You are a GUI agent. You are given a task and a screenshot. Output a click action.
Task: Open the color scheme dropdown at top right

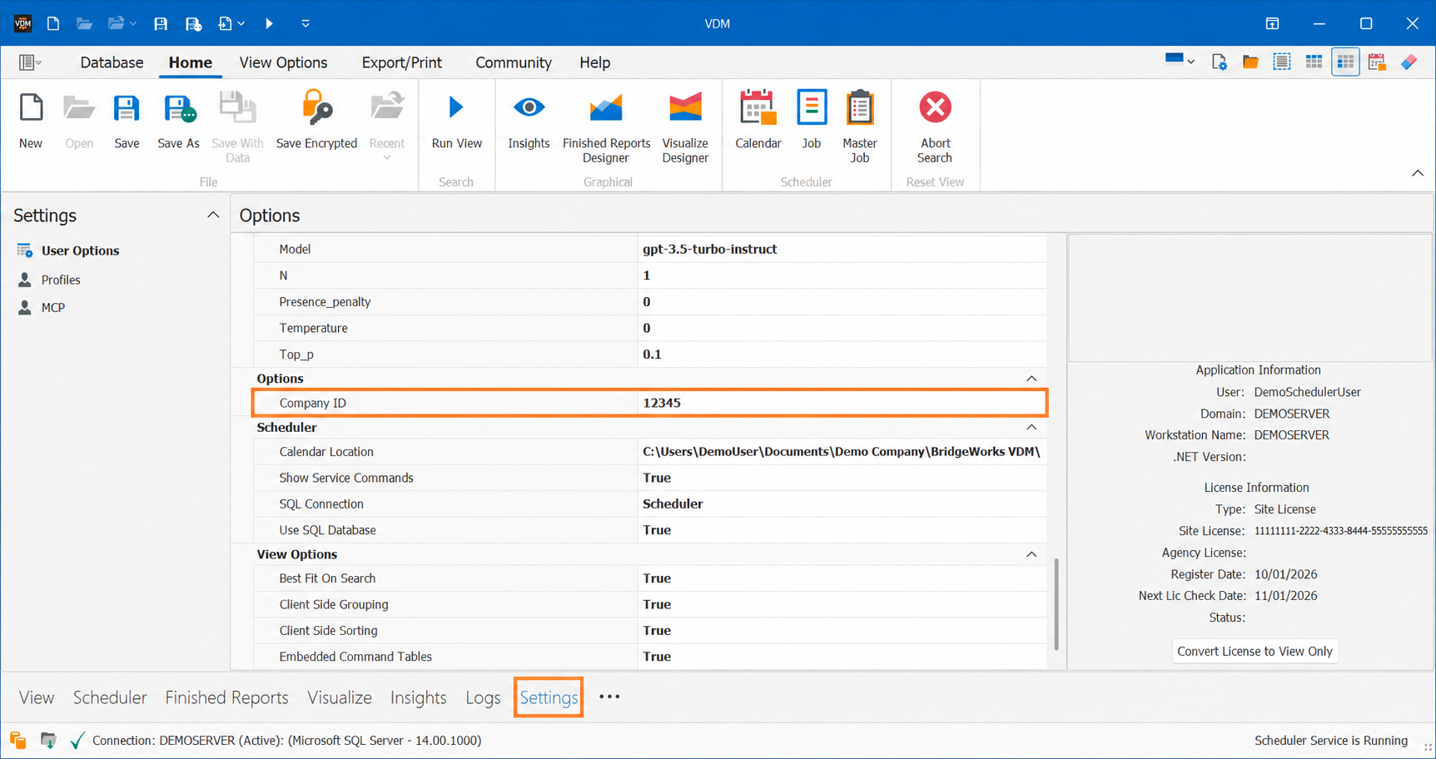coord(1180,61)
